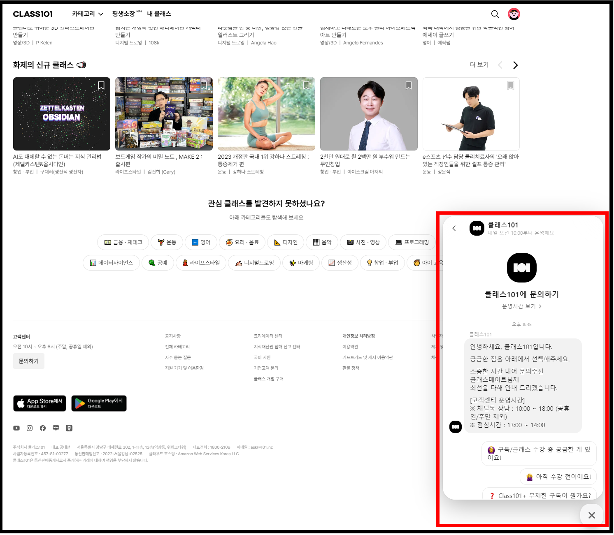Click 더 보기 for new classes
The image size is (614, 535).
click(x=479, y=65)
